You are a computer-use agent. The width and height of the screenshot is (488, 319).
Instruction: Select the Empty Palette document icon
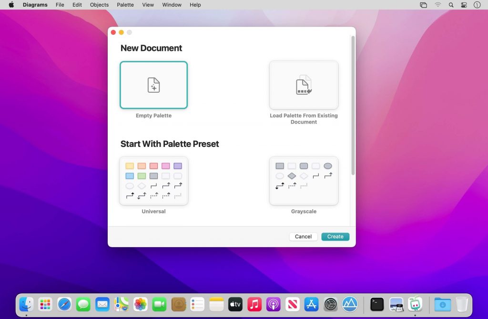coord(153,85)
